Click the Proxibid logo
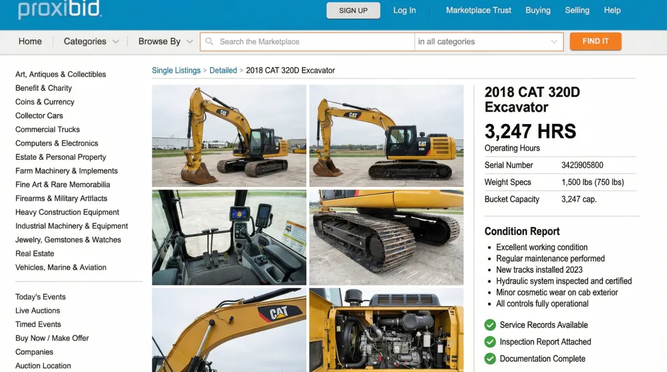 [60, 10]
